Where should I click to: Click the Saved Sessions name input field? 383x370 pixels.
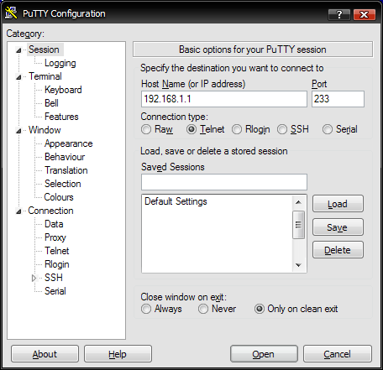[224, 182]
